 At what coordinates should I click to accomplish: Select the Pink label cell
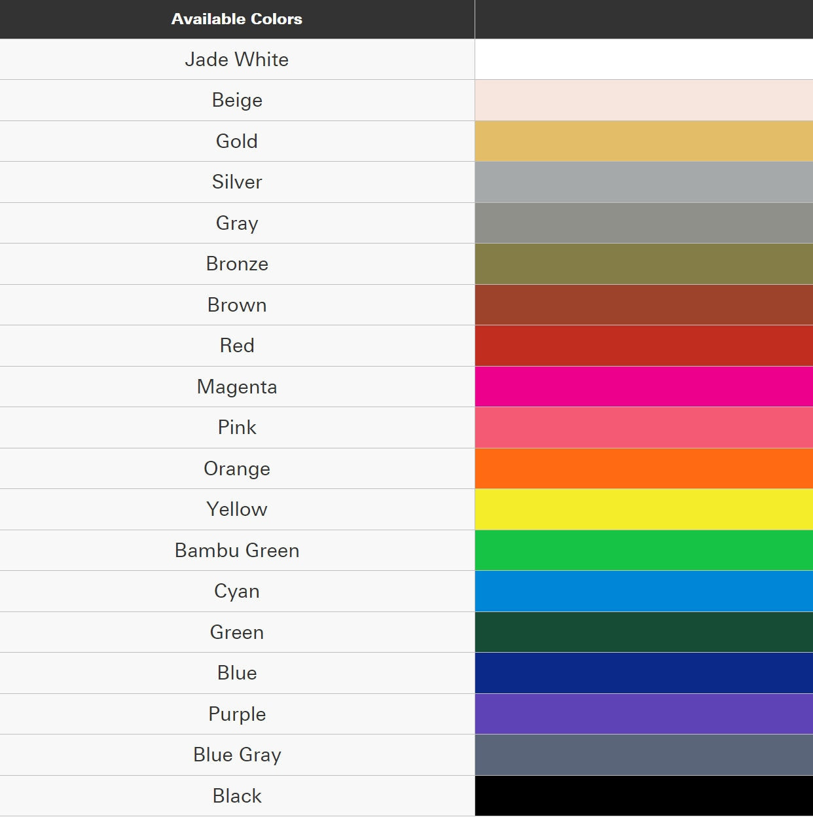237,427
